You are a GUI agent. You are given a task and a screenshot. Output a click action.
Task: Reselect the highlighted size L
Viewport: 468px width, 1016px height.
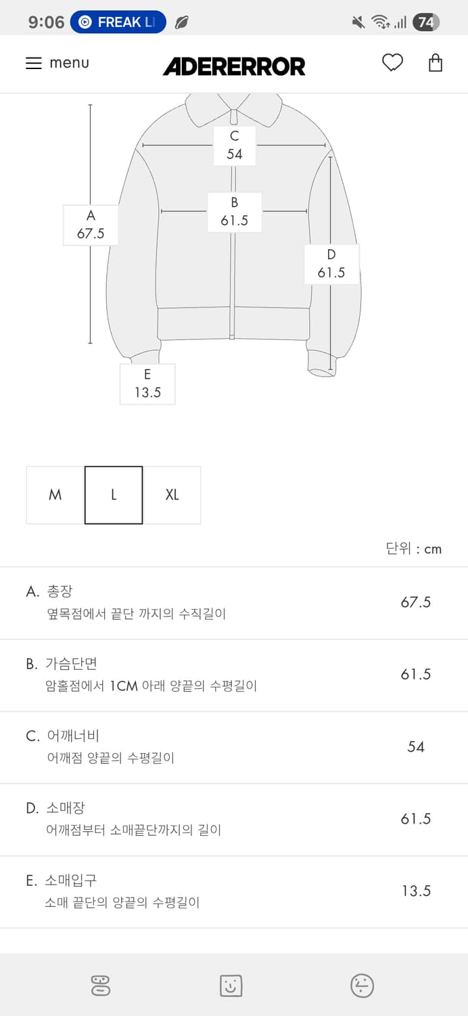(x=113, y=494)
